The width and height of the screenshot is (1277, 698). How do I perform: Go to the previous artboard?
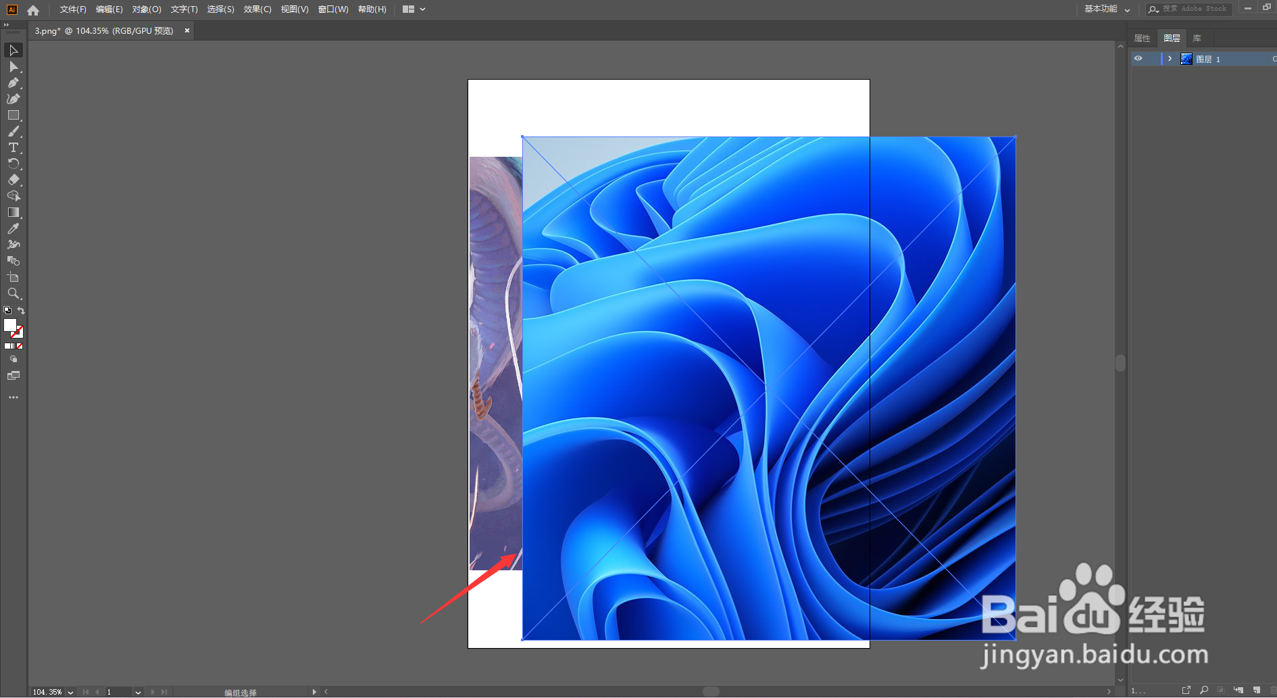[97, 693]
